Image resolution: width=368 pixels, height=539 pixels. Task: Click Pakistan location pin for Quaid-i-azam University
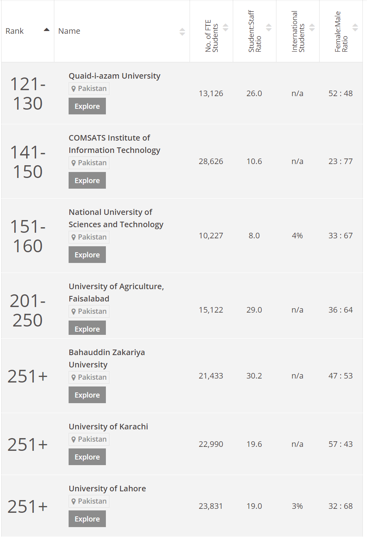click(x=74, y=89)
